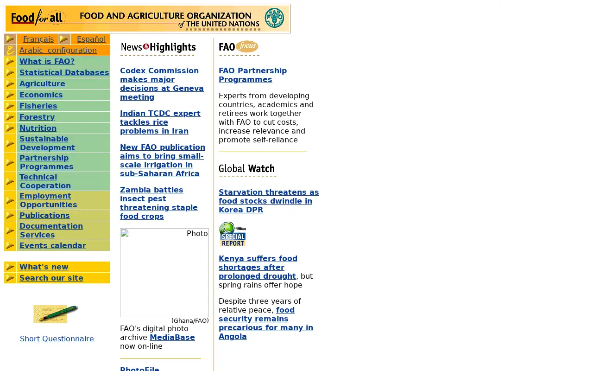Click the arrow icon beside Español
Image resolution: width=593 pixels, height=371 pixels.
point(64,39)
